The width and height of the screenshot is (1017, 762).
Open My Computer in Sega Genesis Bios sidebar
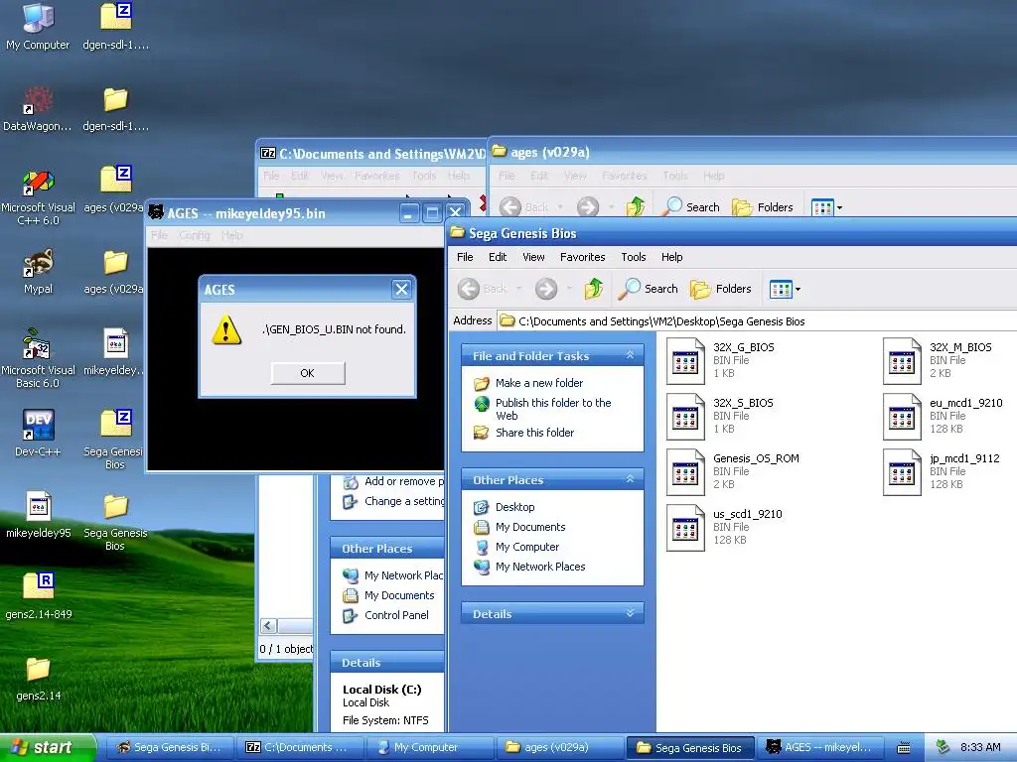[527, 547]
